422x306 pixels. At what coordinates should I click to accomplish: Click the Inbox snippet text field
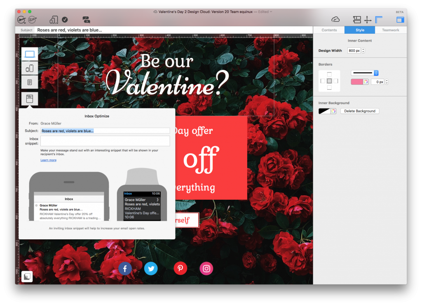pyautogui.click(x=105, y=141)
